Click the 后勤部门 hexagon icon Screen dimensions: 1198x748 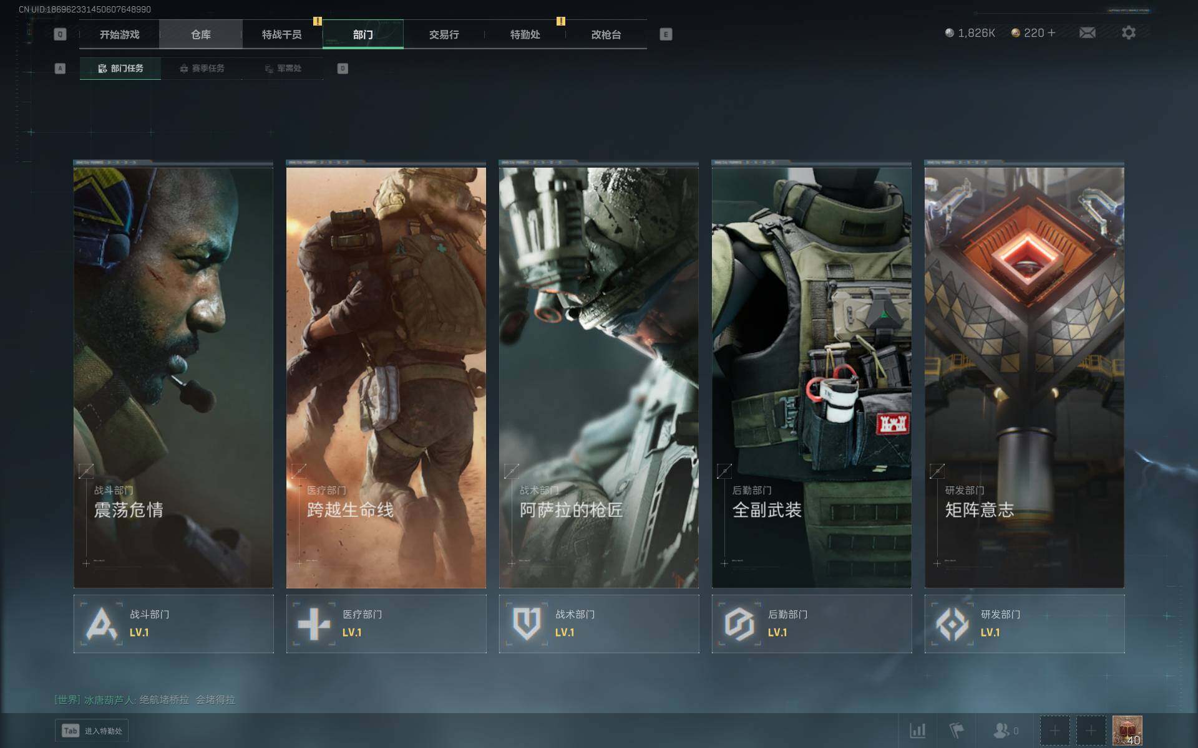click(x=739, y=623)
